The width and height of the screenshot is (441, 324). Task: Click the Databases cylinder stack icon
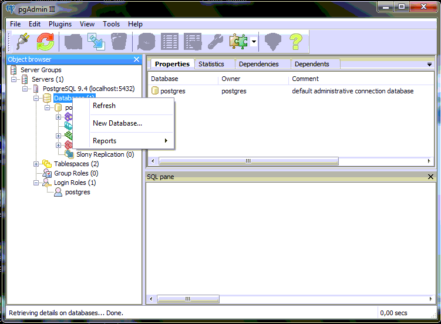click(x=47, y=98)
